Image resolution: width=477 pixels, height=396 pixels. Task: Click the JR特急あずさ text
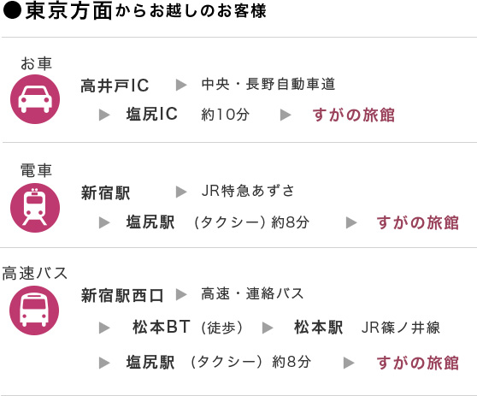[x=248, y=191]
